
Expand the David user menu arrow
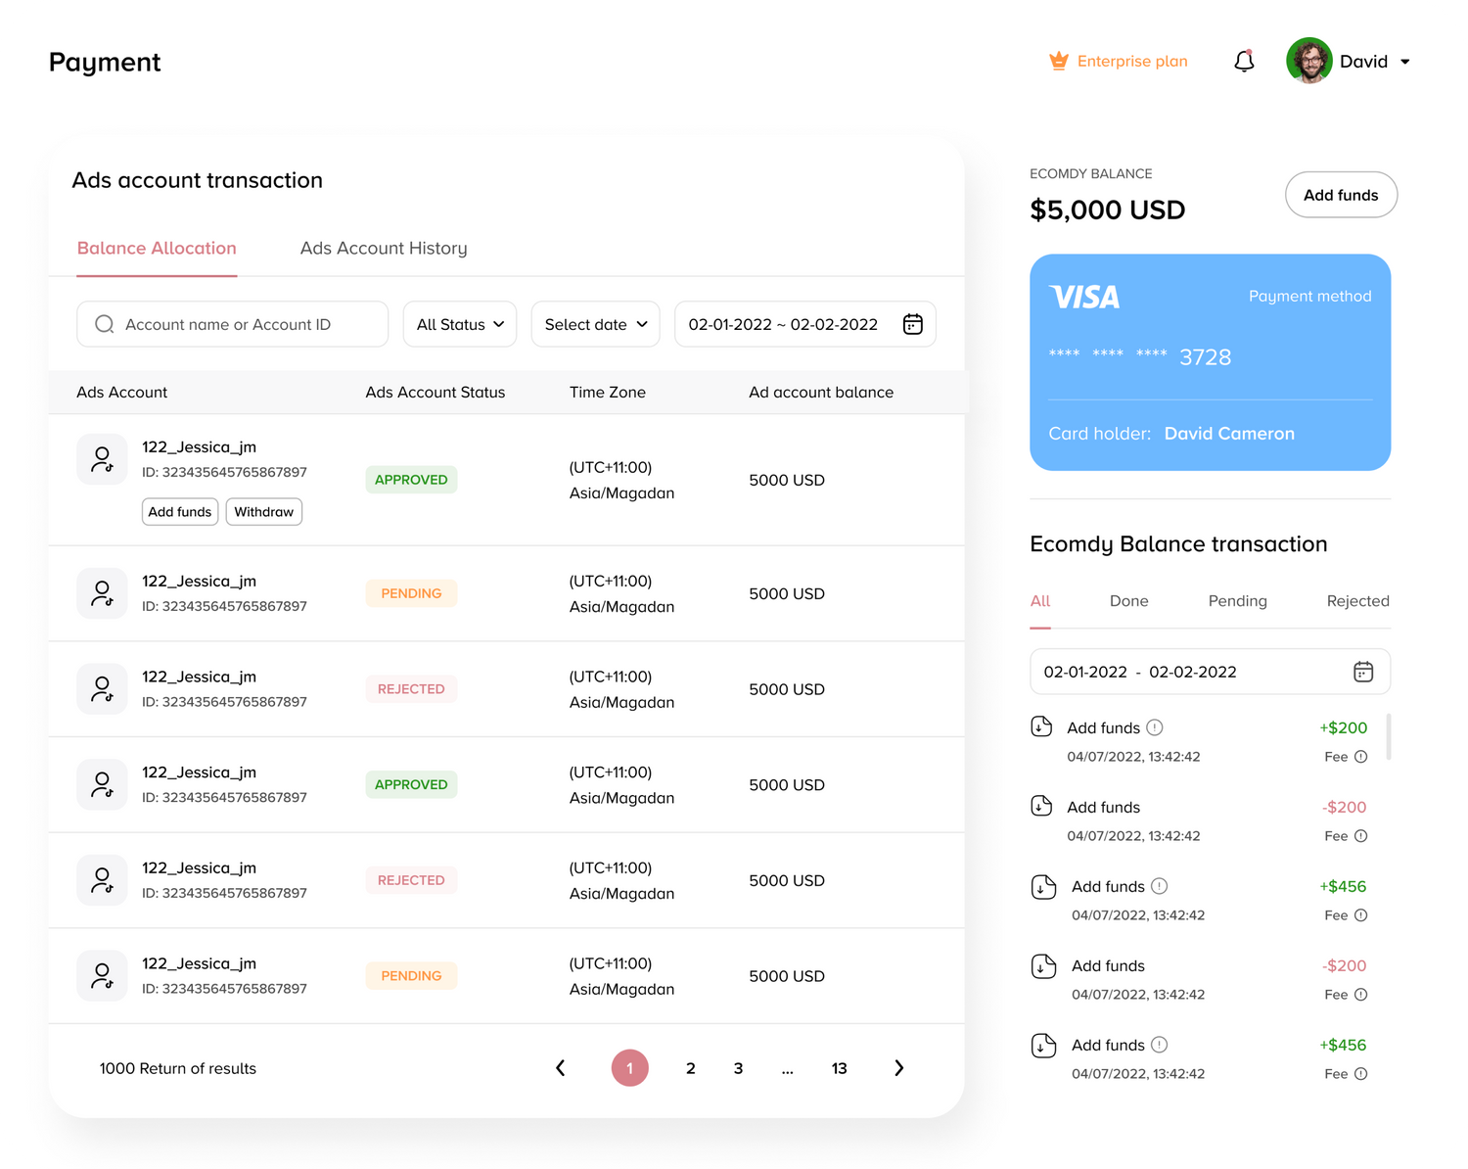pyautogui.click(x=1405, y=62)
